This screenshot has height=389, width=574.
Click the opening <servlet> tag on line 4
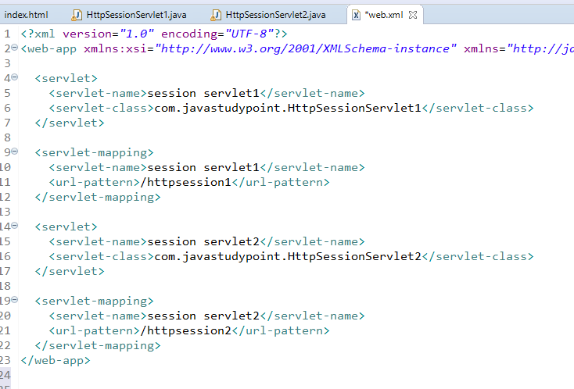[x=66, y=78]
